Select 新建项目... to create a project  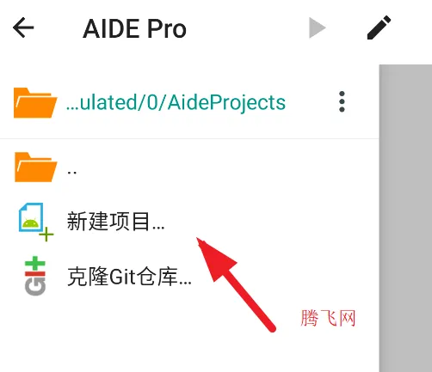pos(115,222)
